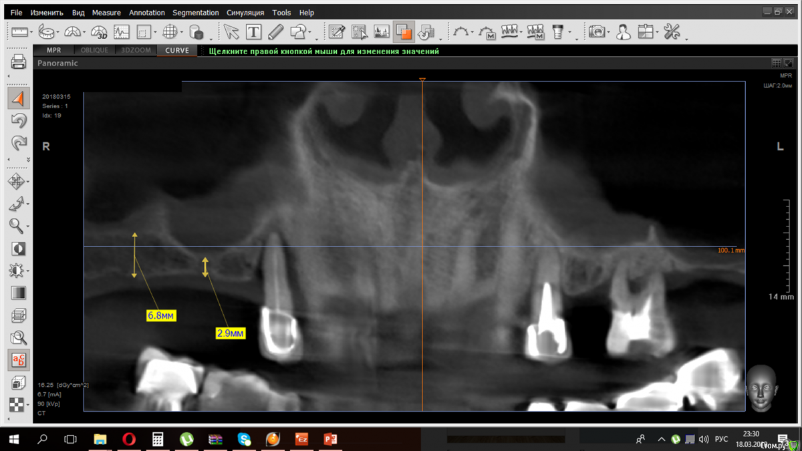Click the printer icon in sidebar

pos(19,62)
